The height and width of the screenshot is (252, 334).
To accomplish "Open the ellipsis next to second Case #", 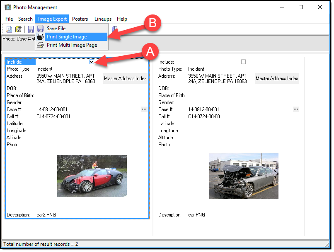I will click(296, 109).
